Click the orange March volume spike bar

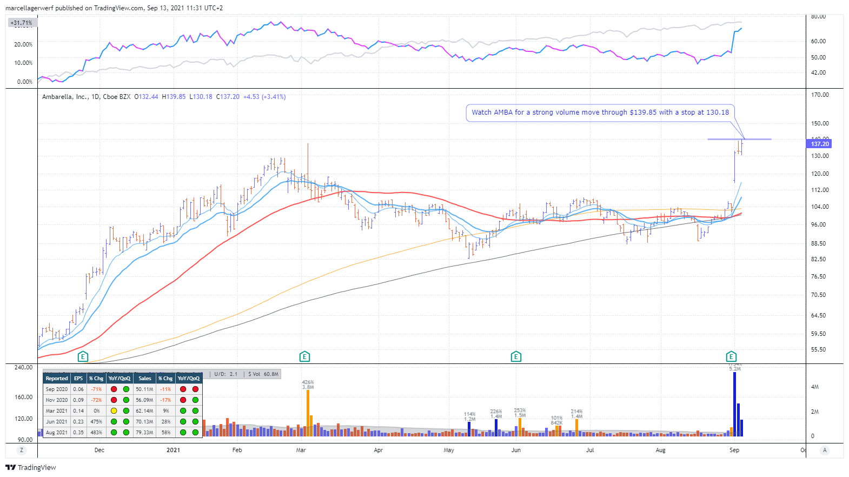click(308, 413)
